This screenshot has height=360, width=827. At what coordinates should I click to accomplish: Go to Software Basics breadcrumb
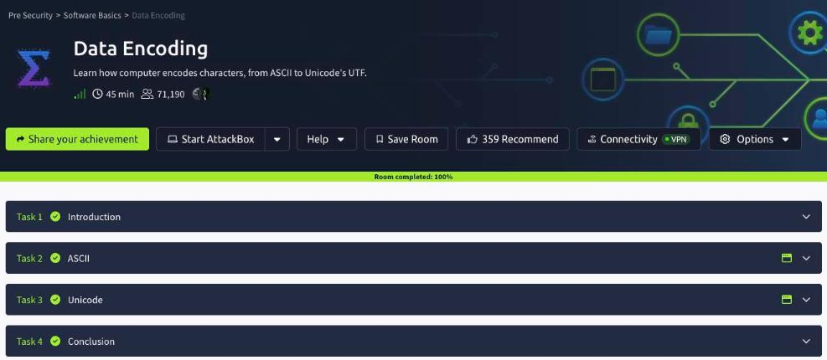[92, 15]
